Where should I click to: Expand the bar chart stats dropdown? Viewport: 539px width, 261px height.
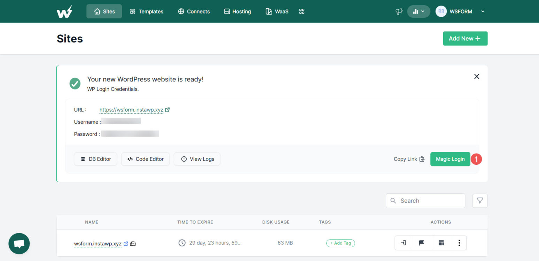[x=419, y=11]
